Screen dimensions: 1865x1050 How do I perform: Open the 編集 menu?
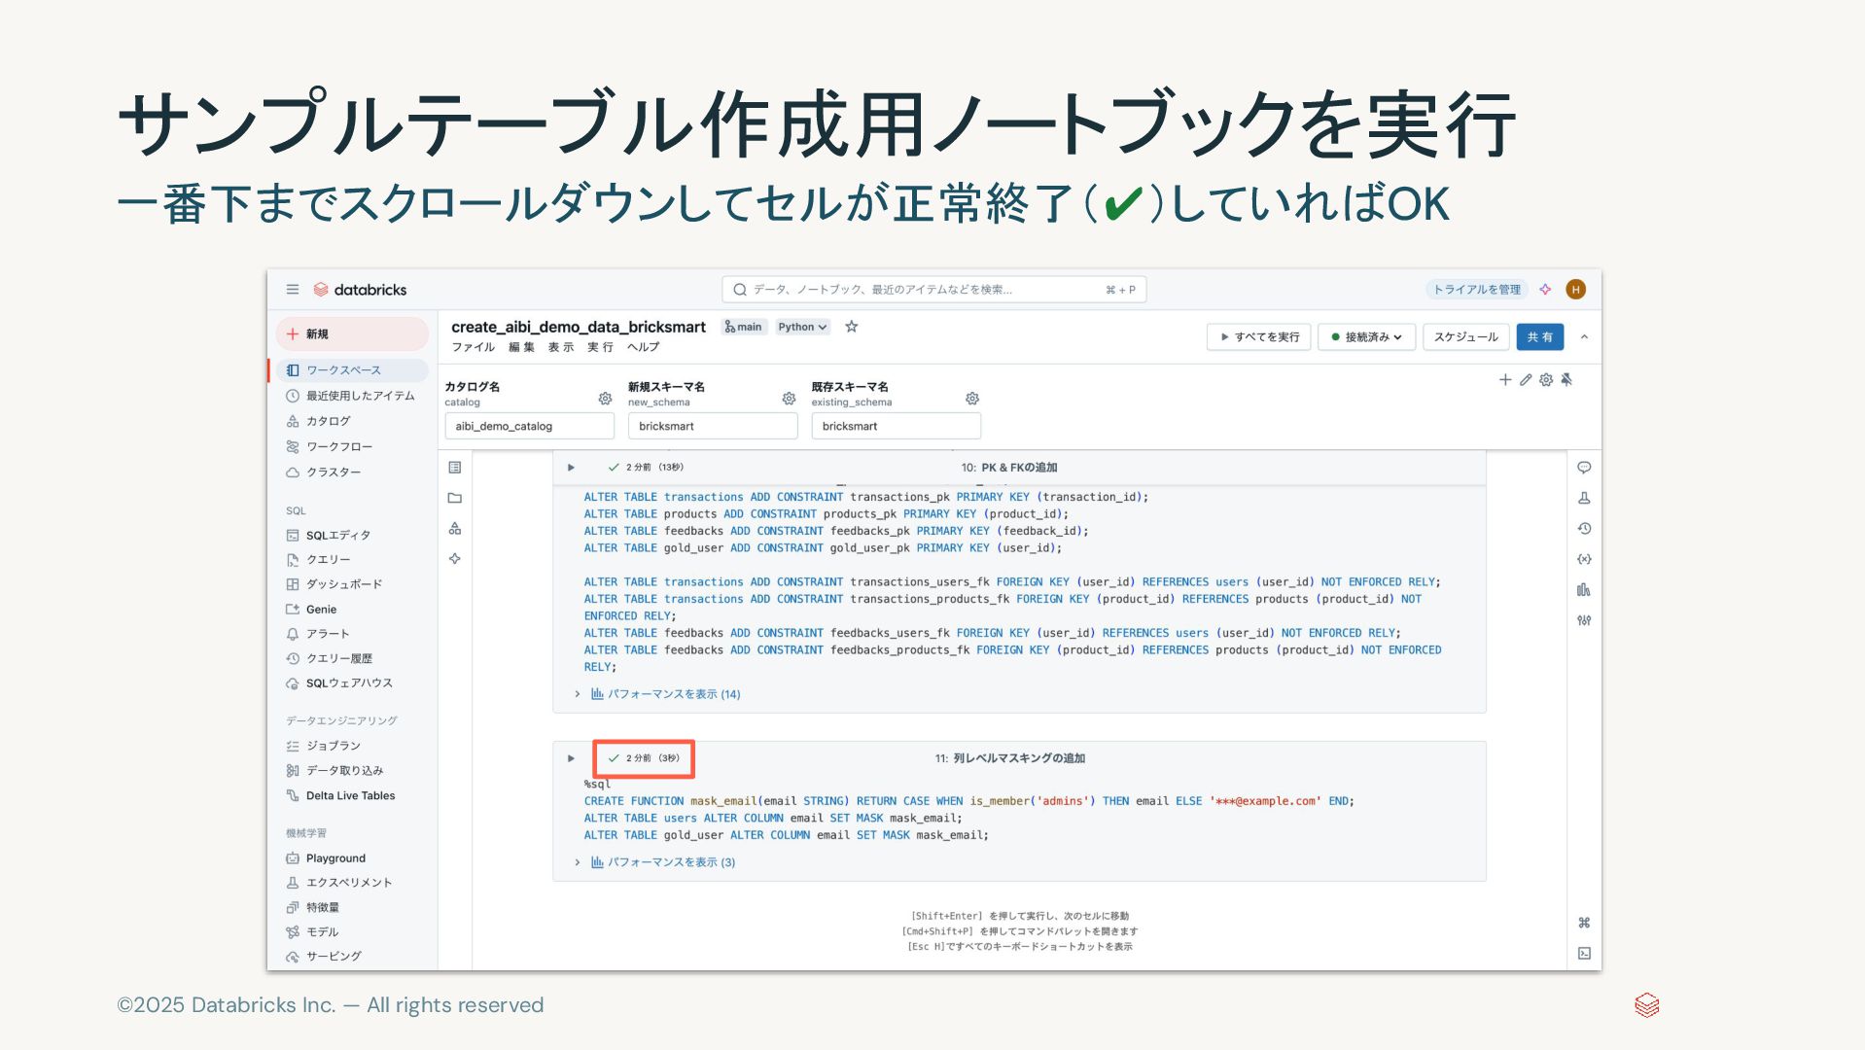click(x=521, y=347)
